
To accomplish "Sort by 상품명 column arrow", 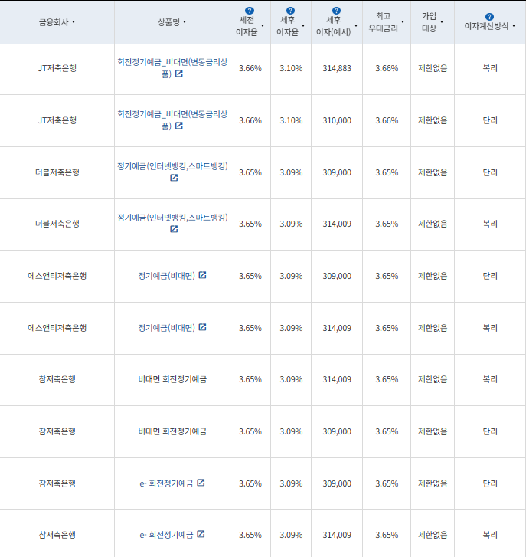I will pyautogui.click(x=185, y=22).
